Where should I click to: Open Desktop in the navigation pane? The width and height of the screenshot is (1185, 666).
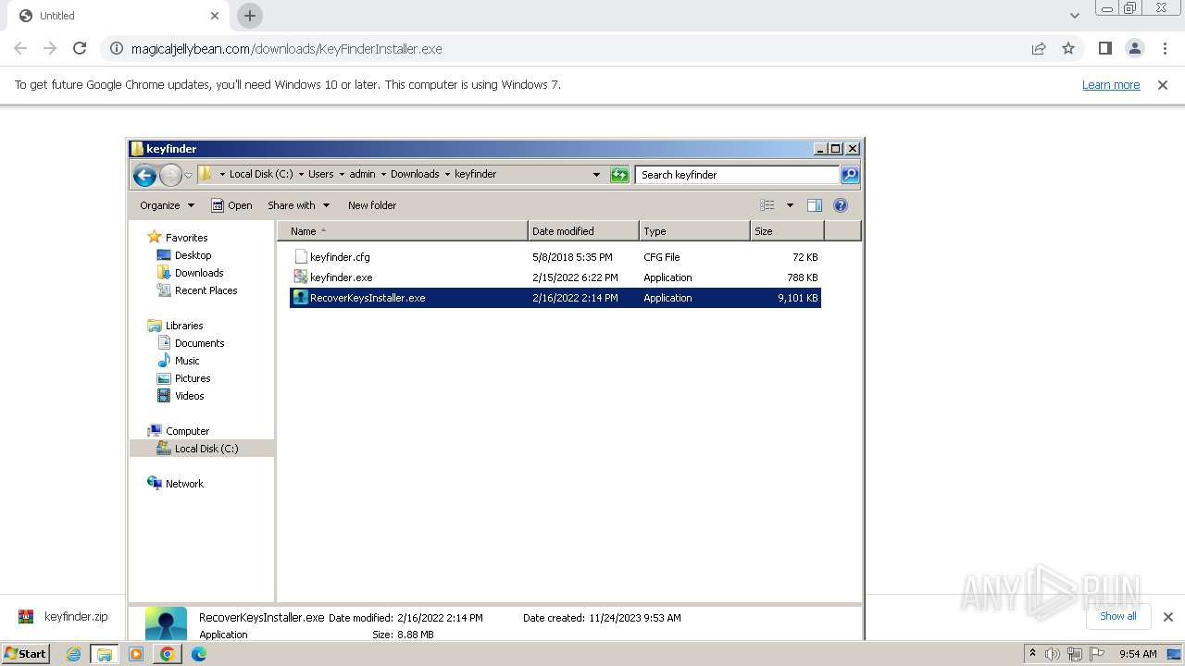[x=193, y=255]
